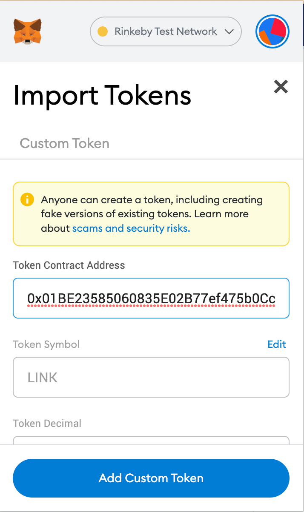This screenshot has width=304, height=512.
Task: Close the Import Tokens panel
Action: [281, 87]
